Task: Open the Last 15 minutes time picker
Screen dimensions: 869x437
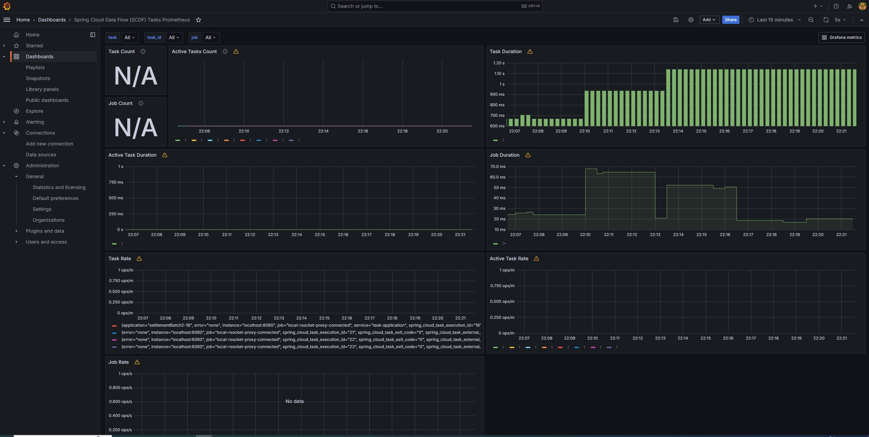Action: click(775, 20)
